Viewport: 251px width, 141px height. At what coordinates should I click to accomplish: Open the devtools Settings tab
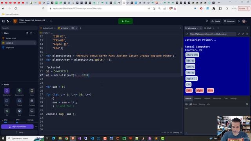(233, 98)
